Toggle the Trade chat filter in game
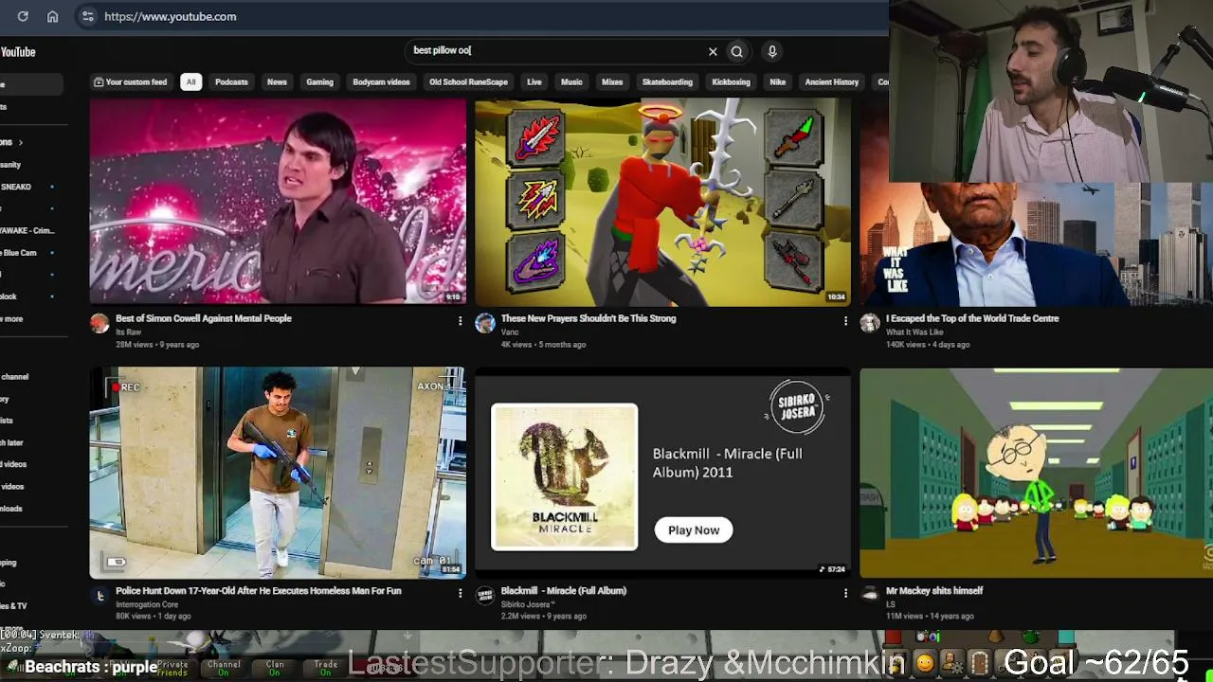Image resolution: width=1213 pixels, height=682 pixels. [326, 668]
